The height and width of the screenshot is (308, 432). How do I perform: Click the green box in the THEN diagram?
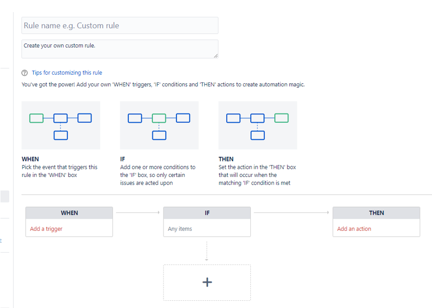[x=282, y=118]
